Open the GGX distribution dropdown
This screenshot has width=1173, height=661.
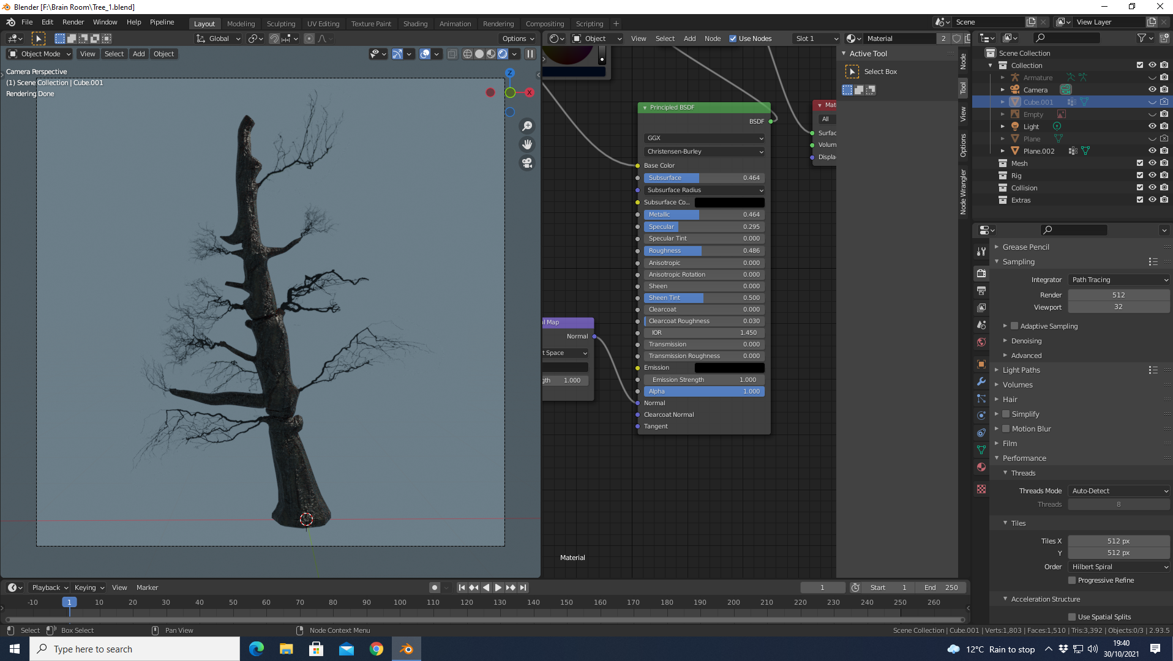(704, 138)
